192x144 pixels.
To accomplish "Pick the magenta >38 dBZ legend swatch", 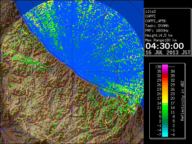I will 165,67.
